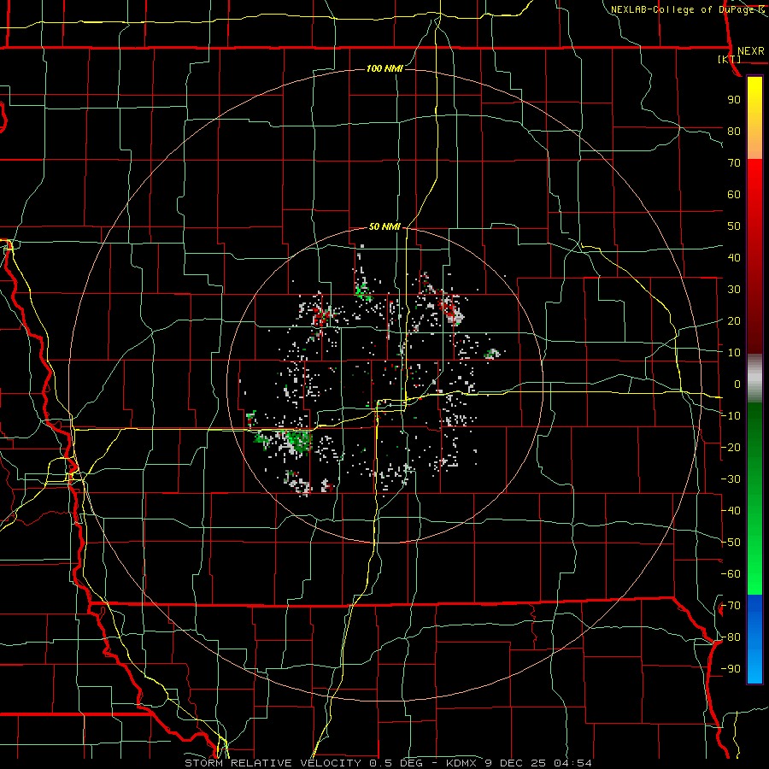The image size is (769, 769).
Task: Click the -40 value on velocity legend
Action: click(731, 511)
